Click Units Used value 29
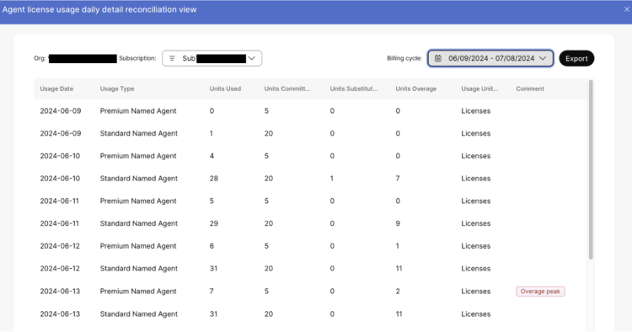Screen dimensions: 632x332 [x=214, y=223]
